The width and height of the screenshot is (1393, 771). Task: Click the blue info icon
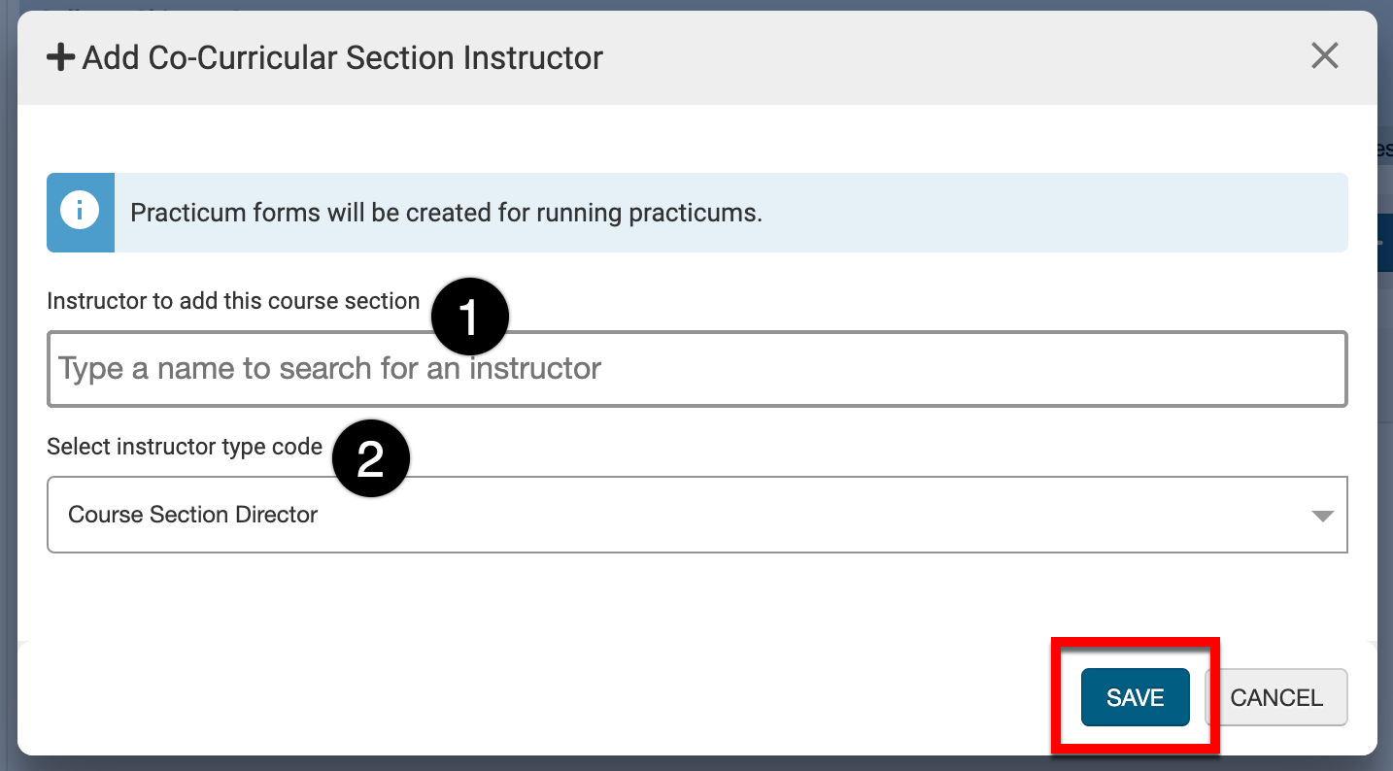coord(80,212)
